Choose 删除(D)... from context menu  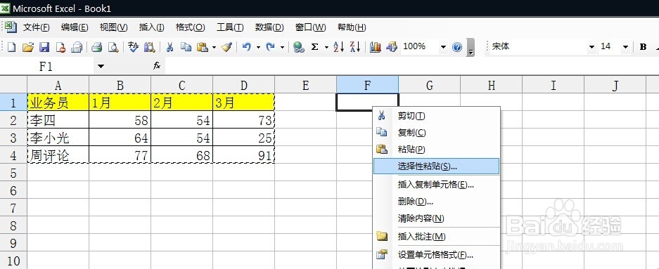tap(436, 202)
